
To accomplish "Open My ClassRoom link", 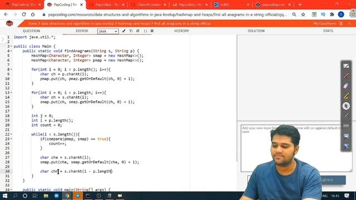I will 325,23.
